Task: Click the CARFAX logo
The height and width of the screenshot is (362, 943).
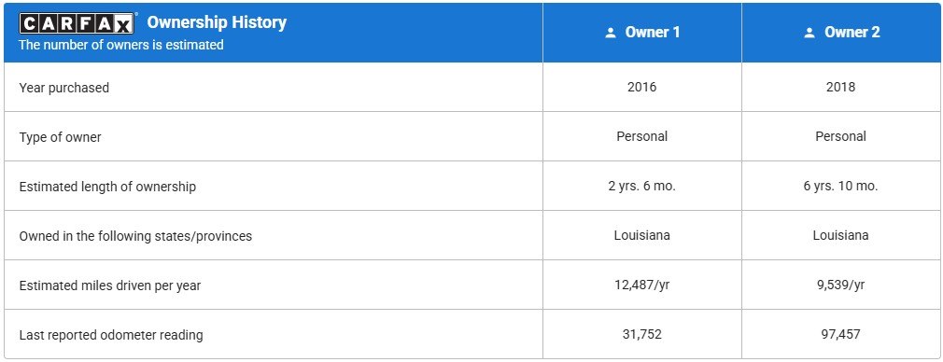Action: pyautogui.click(x=77, y=23)
